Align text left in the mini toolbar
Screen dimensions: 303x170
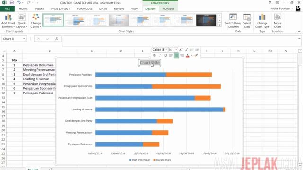click(x=171, y=56)
